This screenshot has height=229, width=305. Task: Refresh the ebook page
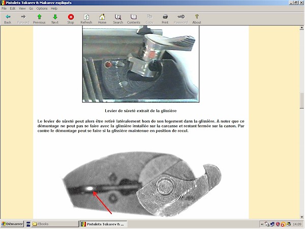point(86,19)
